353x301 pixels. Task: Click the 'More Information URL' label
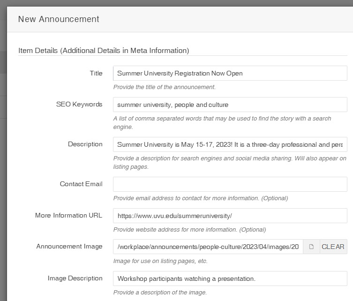click(68, 215)
